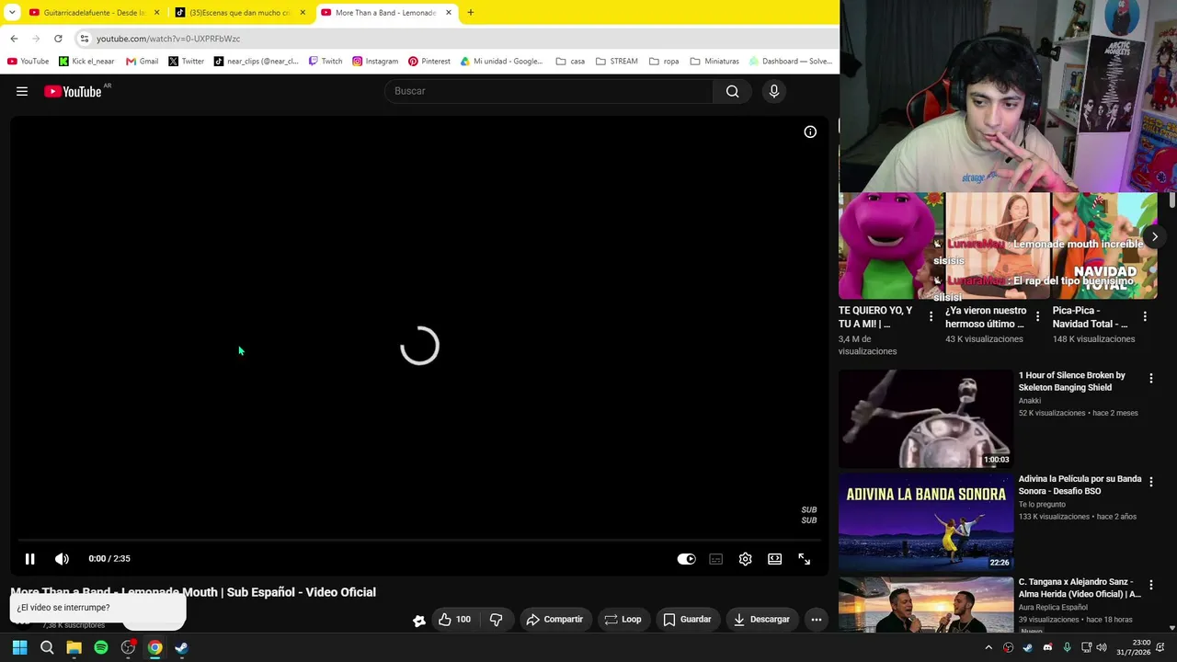Click the address bar URL
1177x662 pixels.
(168, 39)
